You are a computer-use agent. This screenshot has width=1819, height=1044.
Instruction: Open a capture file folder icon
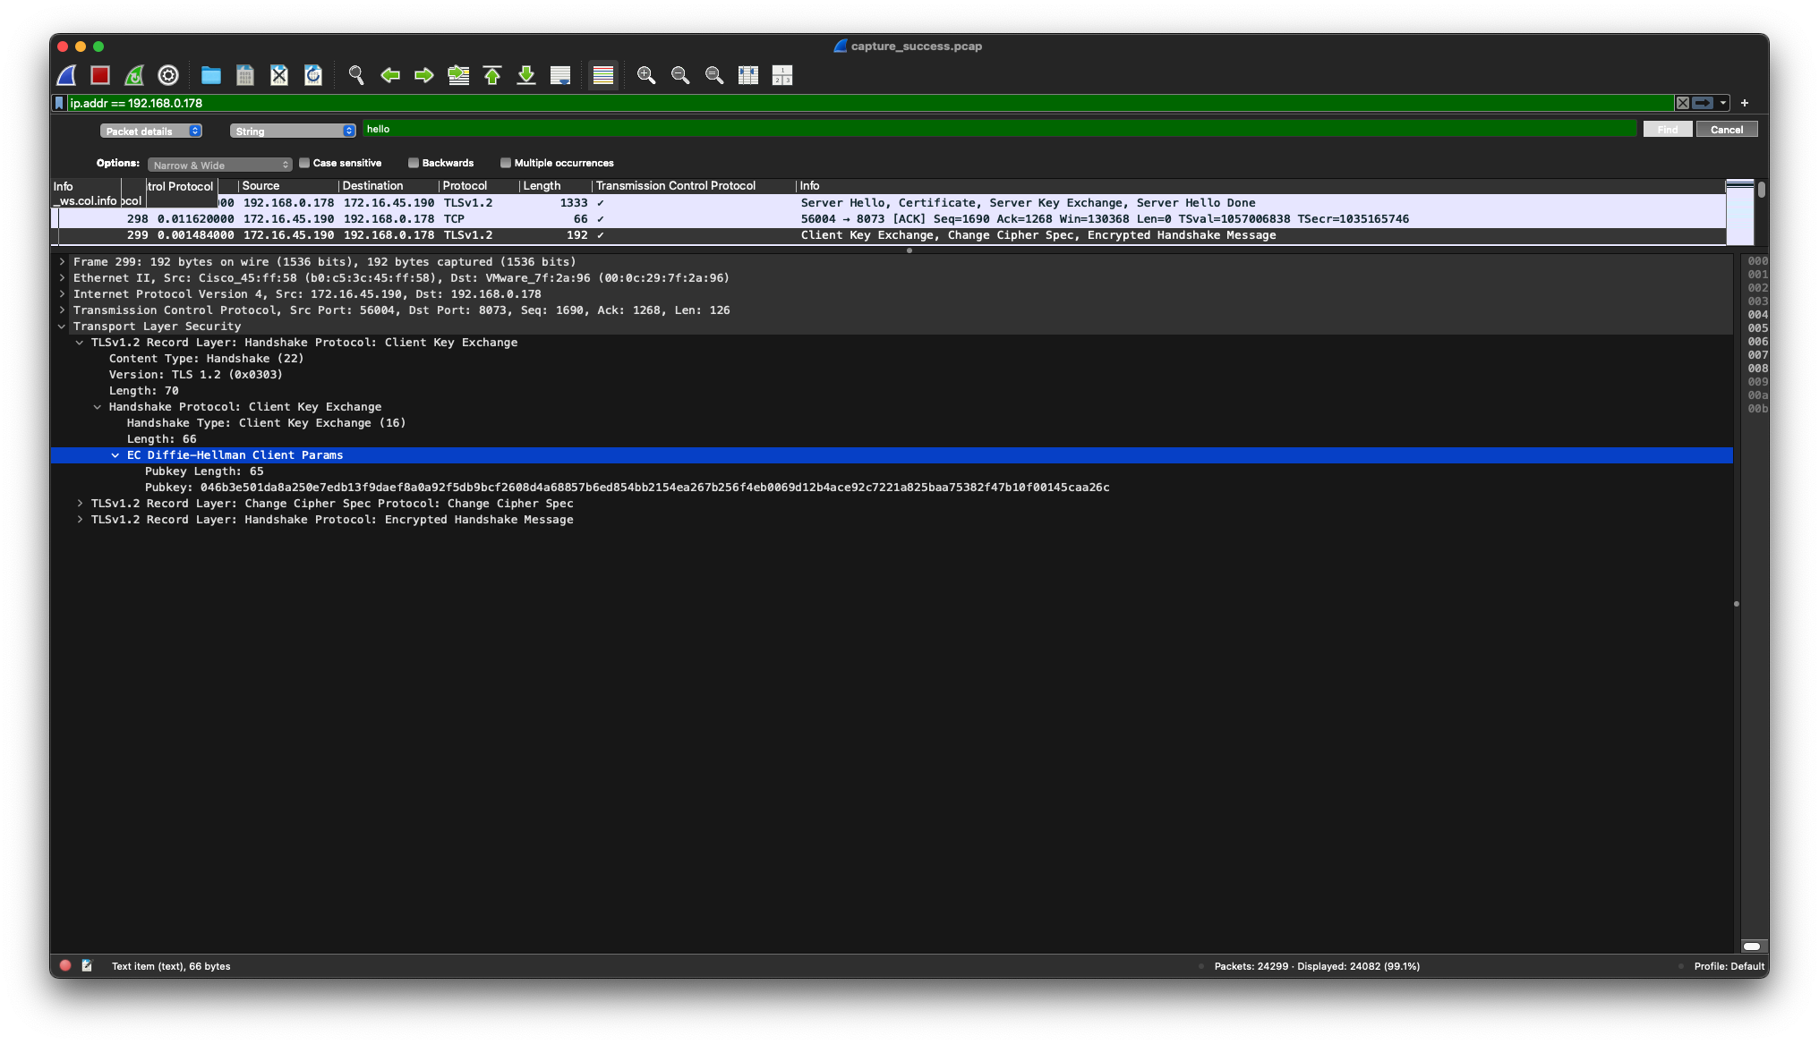point(211,75)
